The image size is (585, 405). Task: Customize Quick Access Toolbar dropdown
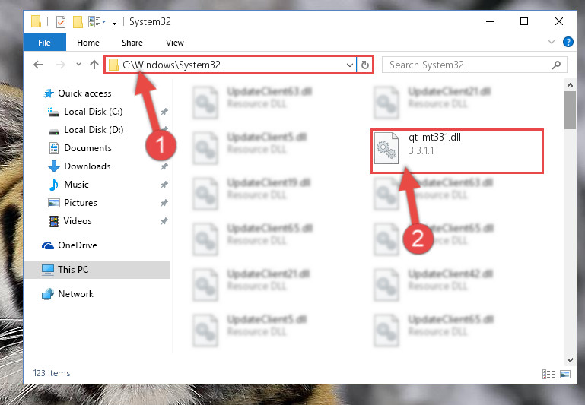[115, 23]
